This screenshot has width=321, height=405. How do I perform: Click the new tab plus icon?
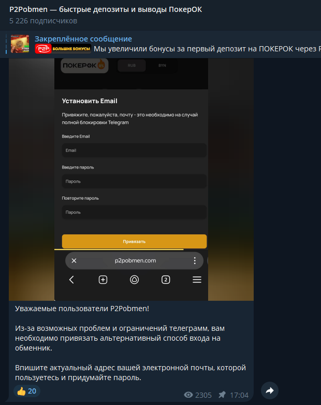coord(103,280)
